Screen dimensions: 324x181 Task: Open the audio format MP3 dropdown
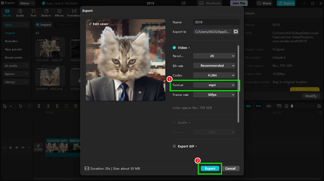tap(214, 132)
